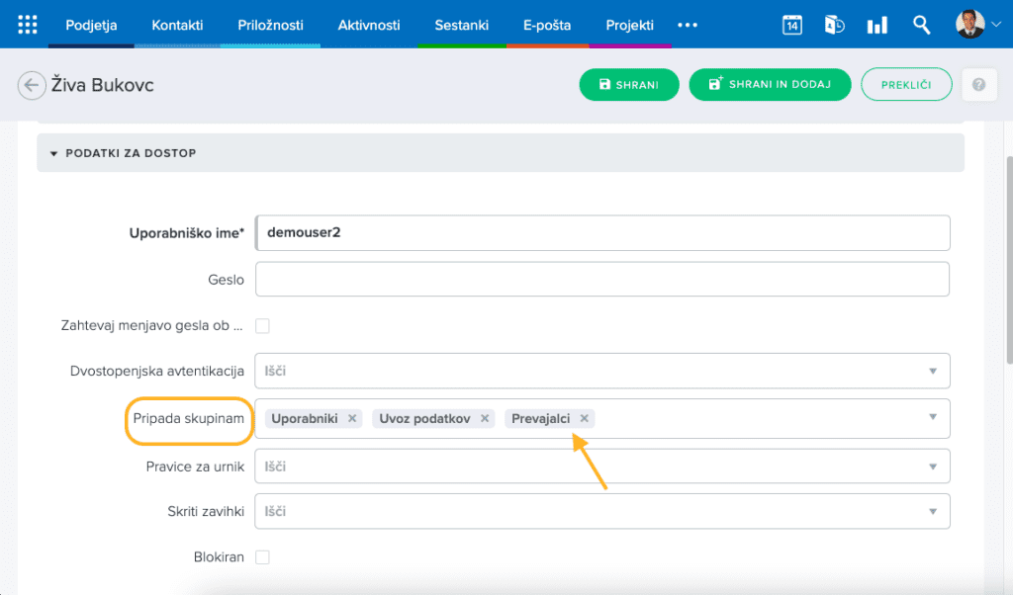
Task: Click the phone call history icon
Action: coord(834,25)
